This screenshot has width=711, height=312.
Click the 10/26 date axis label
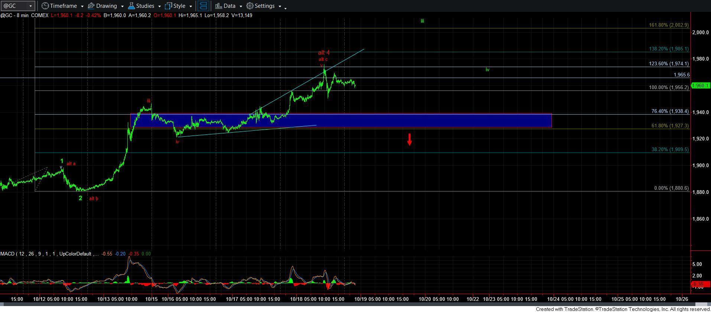pos(682,299)
